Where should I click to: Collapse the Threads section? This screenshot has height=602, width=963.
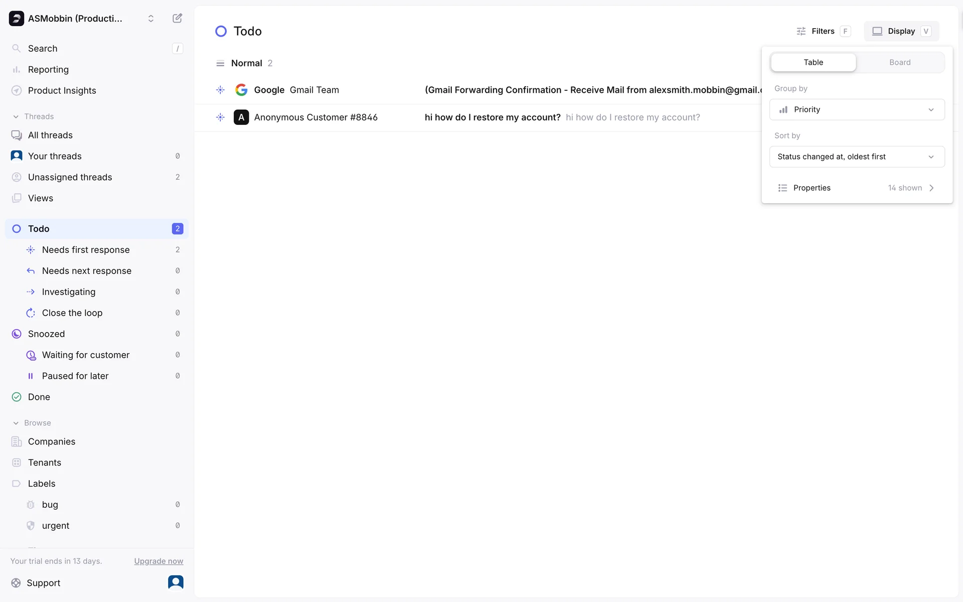(x=16, y=116)
